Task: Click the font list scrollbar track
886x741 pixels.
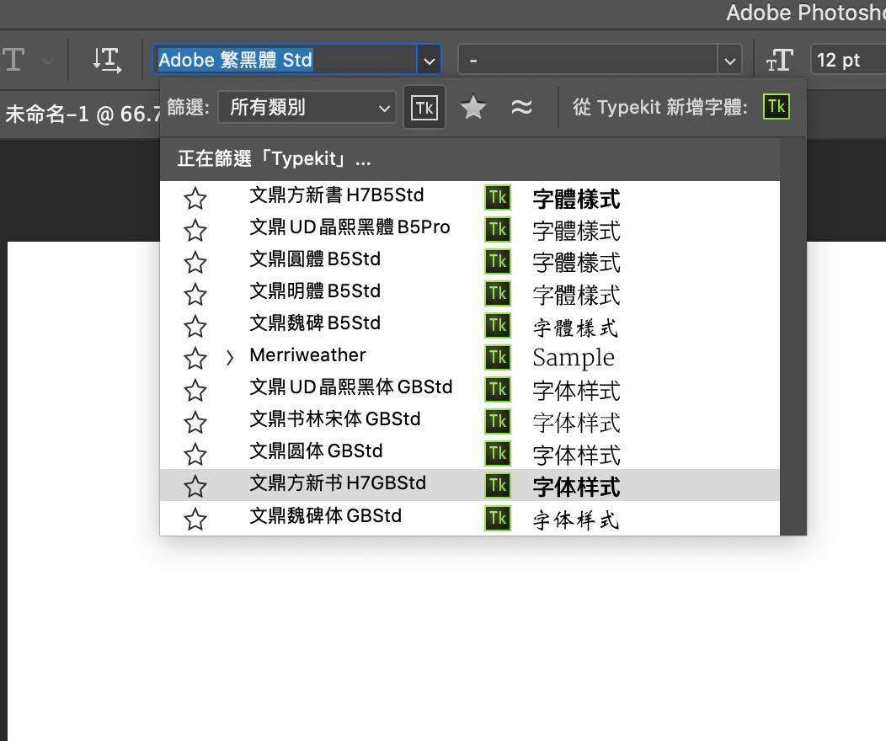Action: point(793,337)
